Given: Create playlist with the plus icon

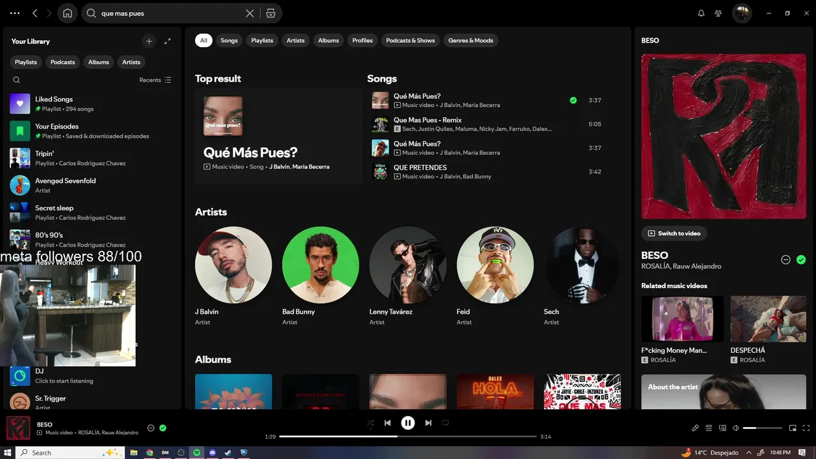Looking at the screenshot, I should point(149,41).
